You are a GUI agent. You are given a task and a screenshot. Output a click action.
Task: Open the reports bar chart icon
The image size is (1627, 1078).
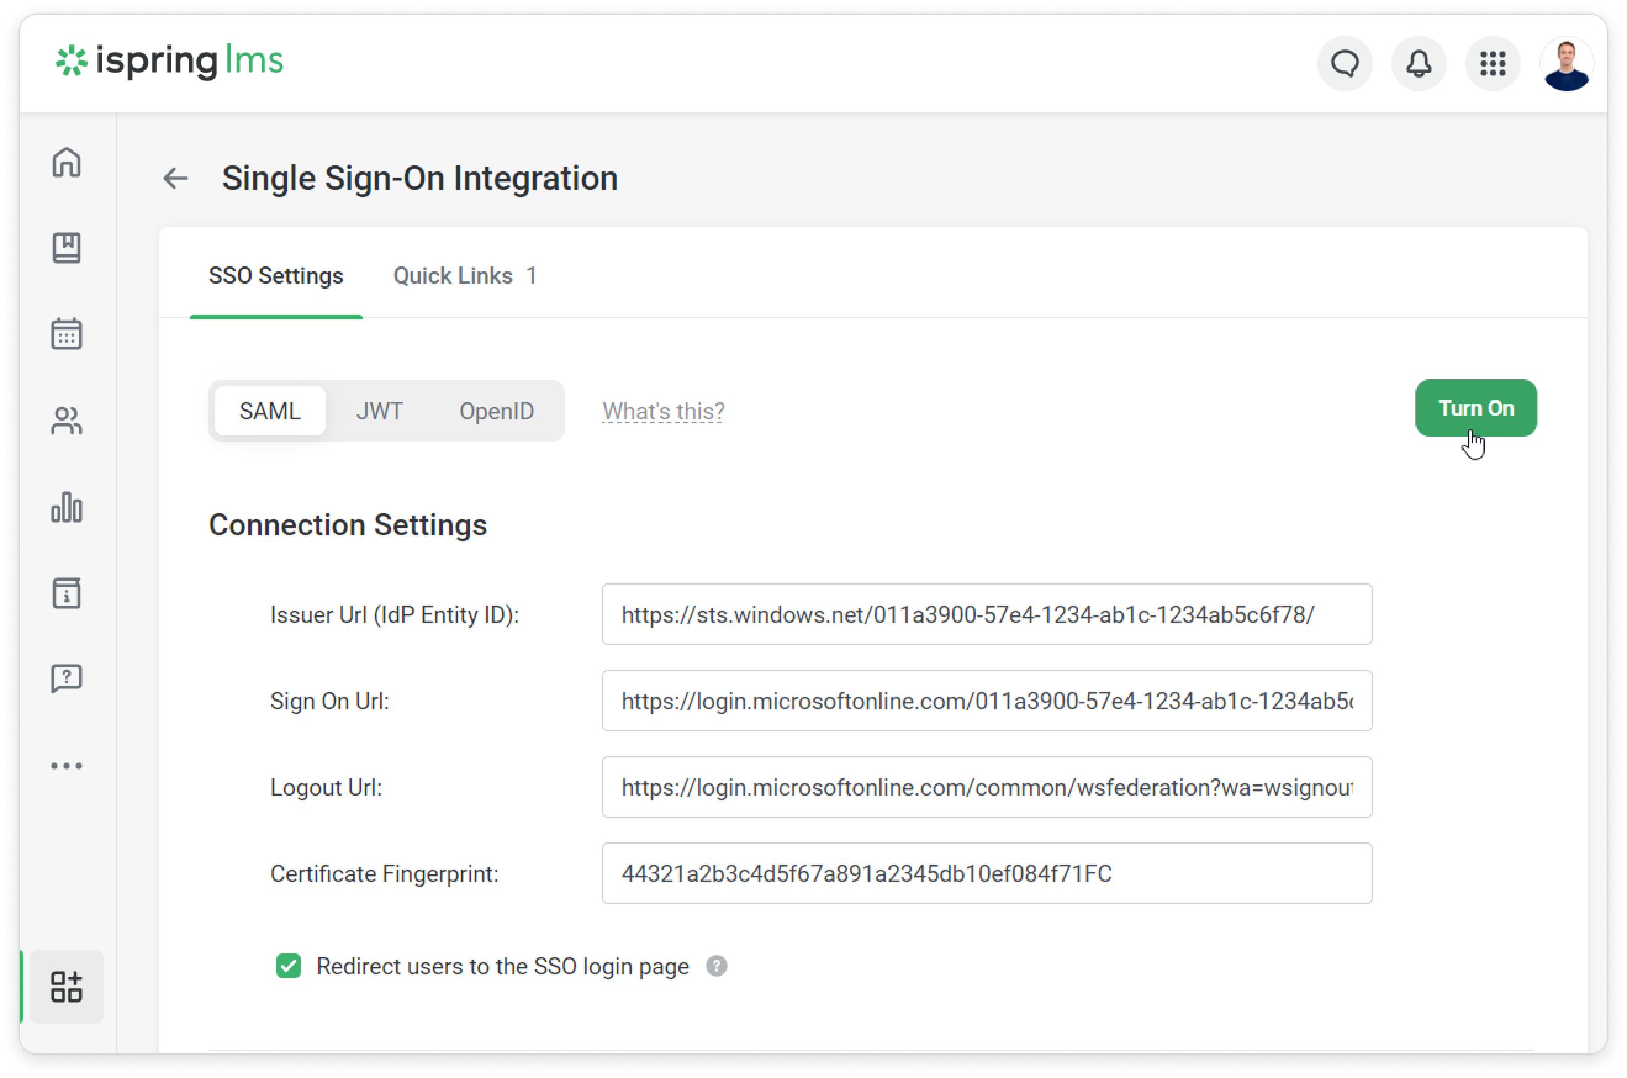click(67, 508)
